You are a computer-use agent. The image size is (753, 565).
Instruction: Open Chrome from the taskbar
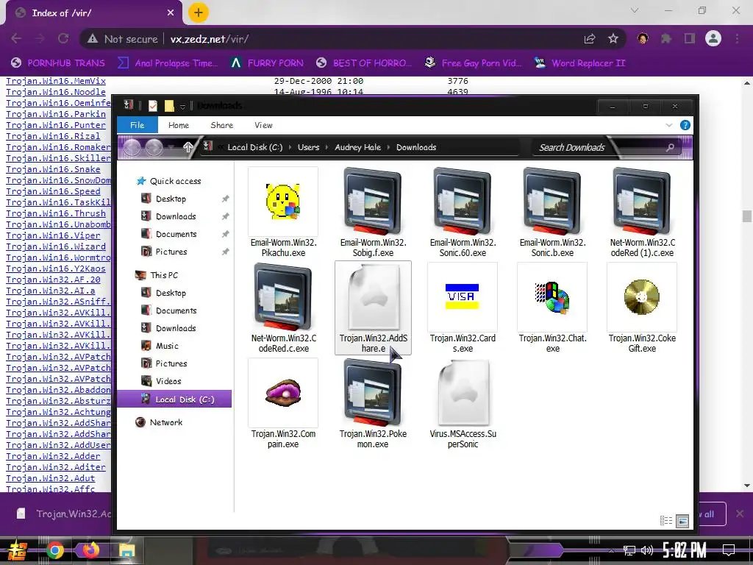(54, 550)
